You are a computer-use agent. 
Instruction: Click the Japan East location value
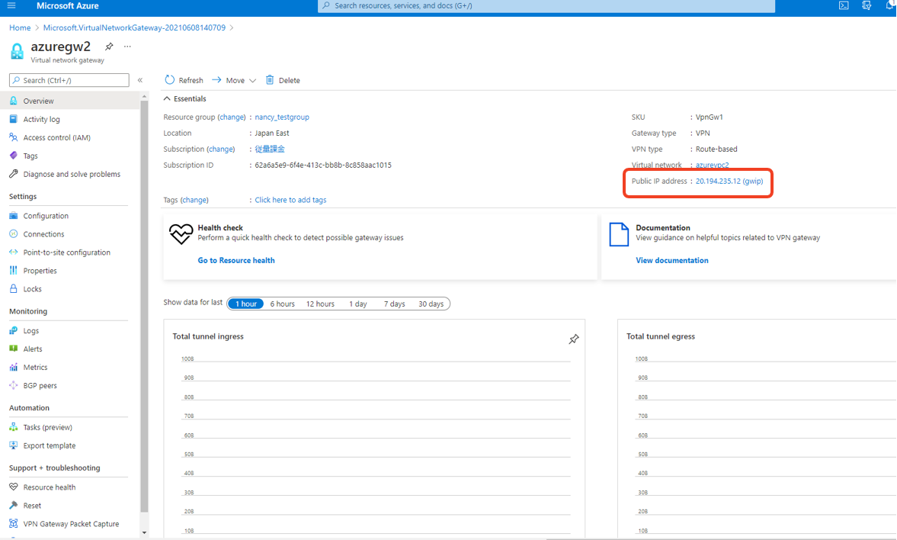[272, 133]
